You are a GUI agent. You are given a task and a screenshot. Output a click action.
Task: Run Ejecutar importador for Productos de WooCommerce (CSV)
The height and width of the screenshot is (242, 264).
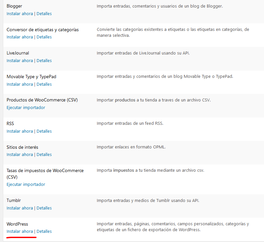click(x=26, y=108)
